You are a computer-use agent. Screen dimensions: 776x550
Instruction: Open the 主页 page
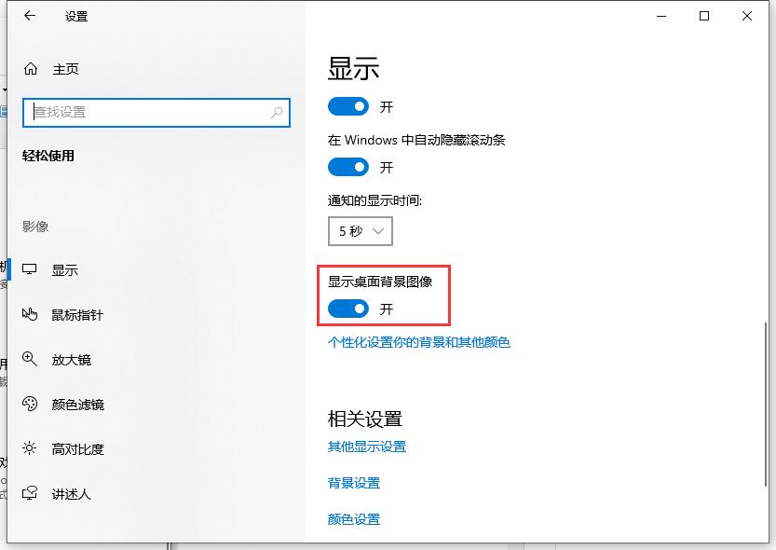point(66,69)
